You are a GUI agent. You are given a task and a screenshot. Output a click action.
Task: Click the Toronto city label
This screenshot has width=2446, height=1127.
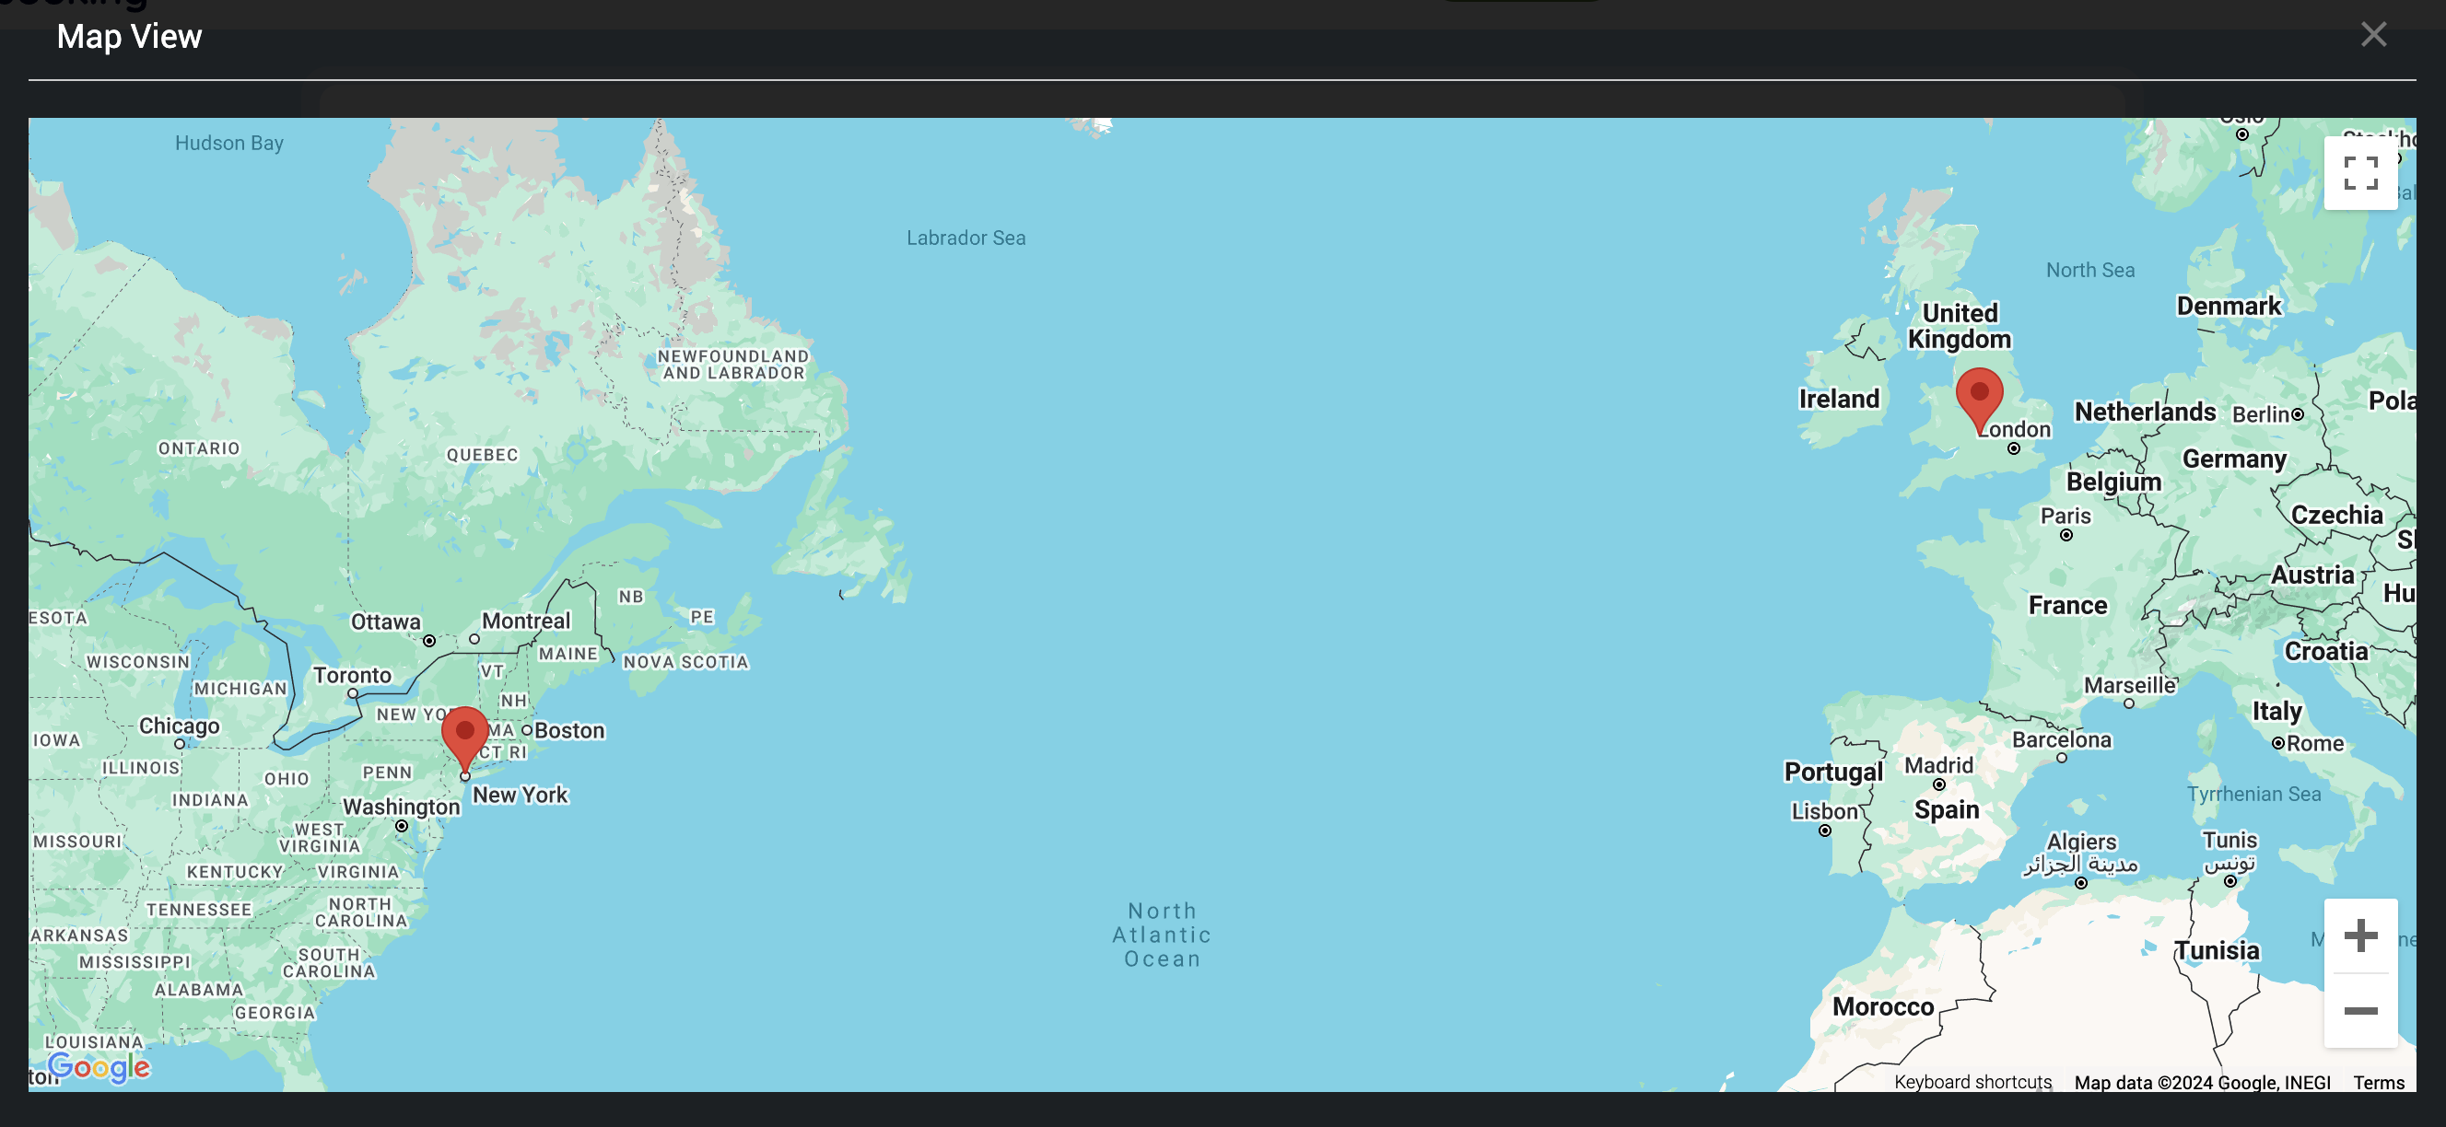pyautogui.click(x=352, y=675)
